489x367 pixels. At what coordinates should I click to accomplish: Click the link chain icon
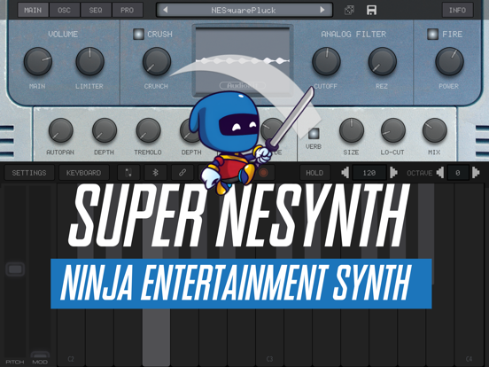182,173
